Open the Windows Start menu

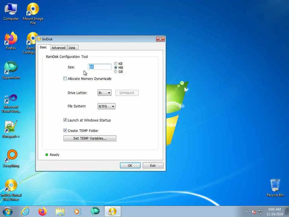click(8, 211)
